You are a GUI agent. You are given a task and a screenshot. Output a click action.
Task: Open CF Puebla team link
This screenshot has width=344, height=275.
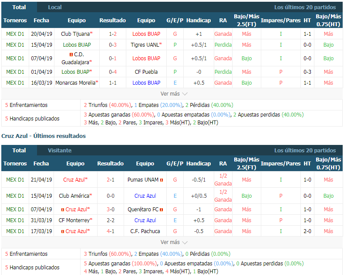click(146, 72)
